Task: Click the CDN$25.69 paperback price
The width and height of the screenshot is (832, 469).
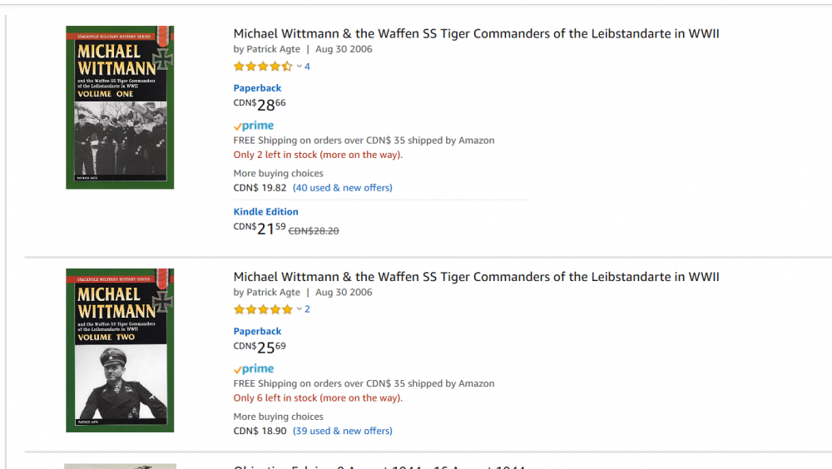Action: 260,348
